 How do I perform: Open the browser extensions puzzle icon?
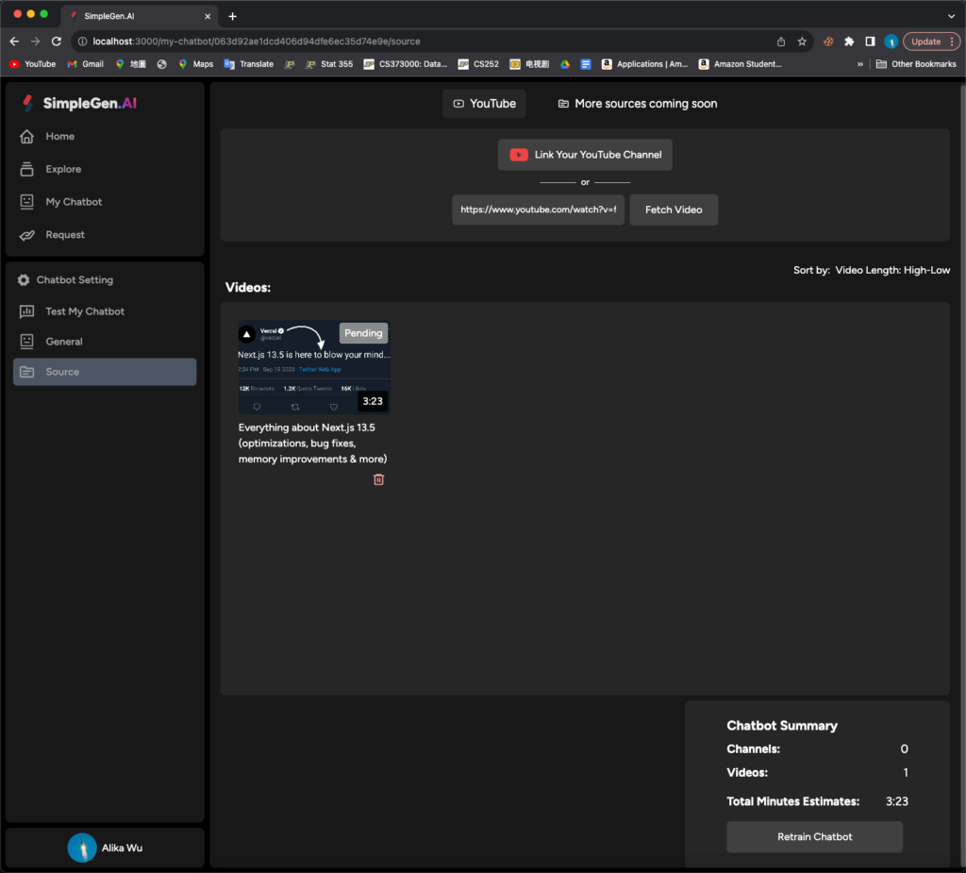[849, 42]
